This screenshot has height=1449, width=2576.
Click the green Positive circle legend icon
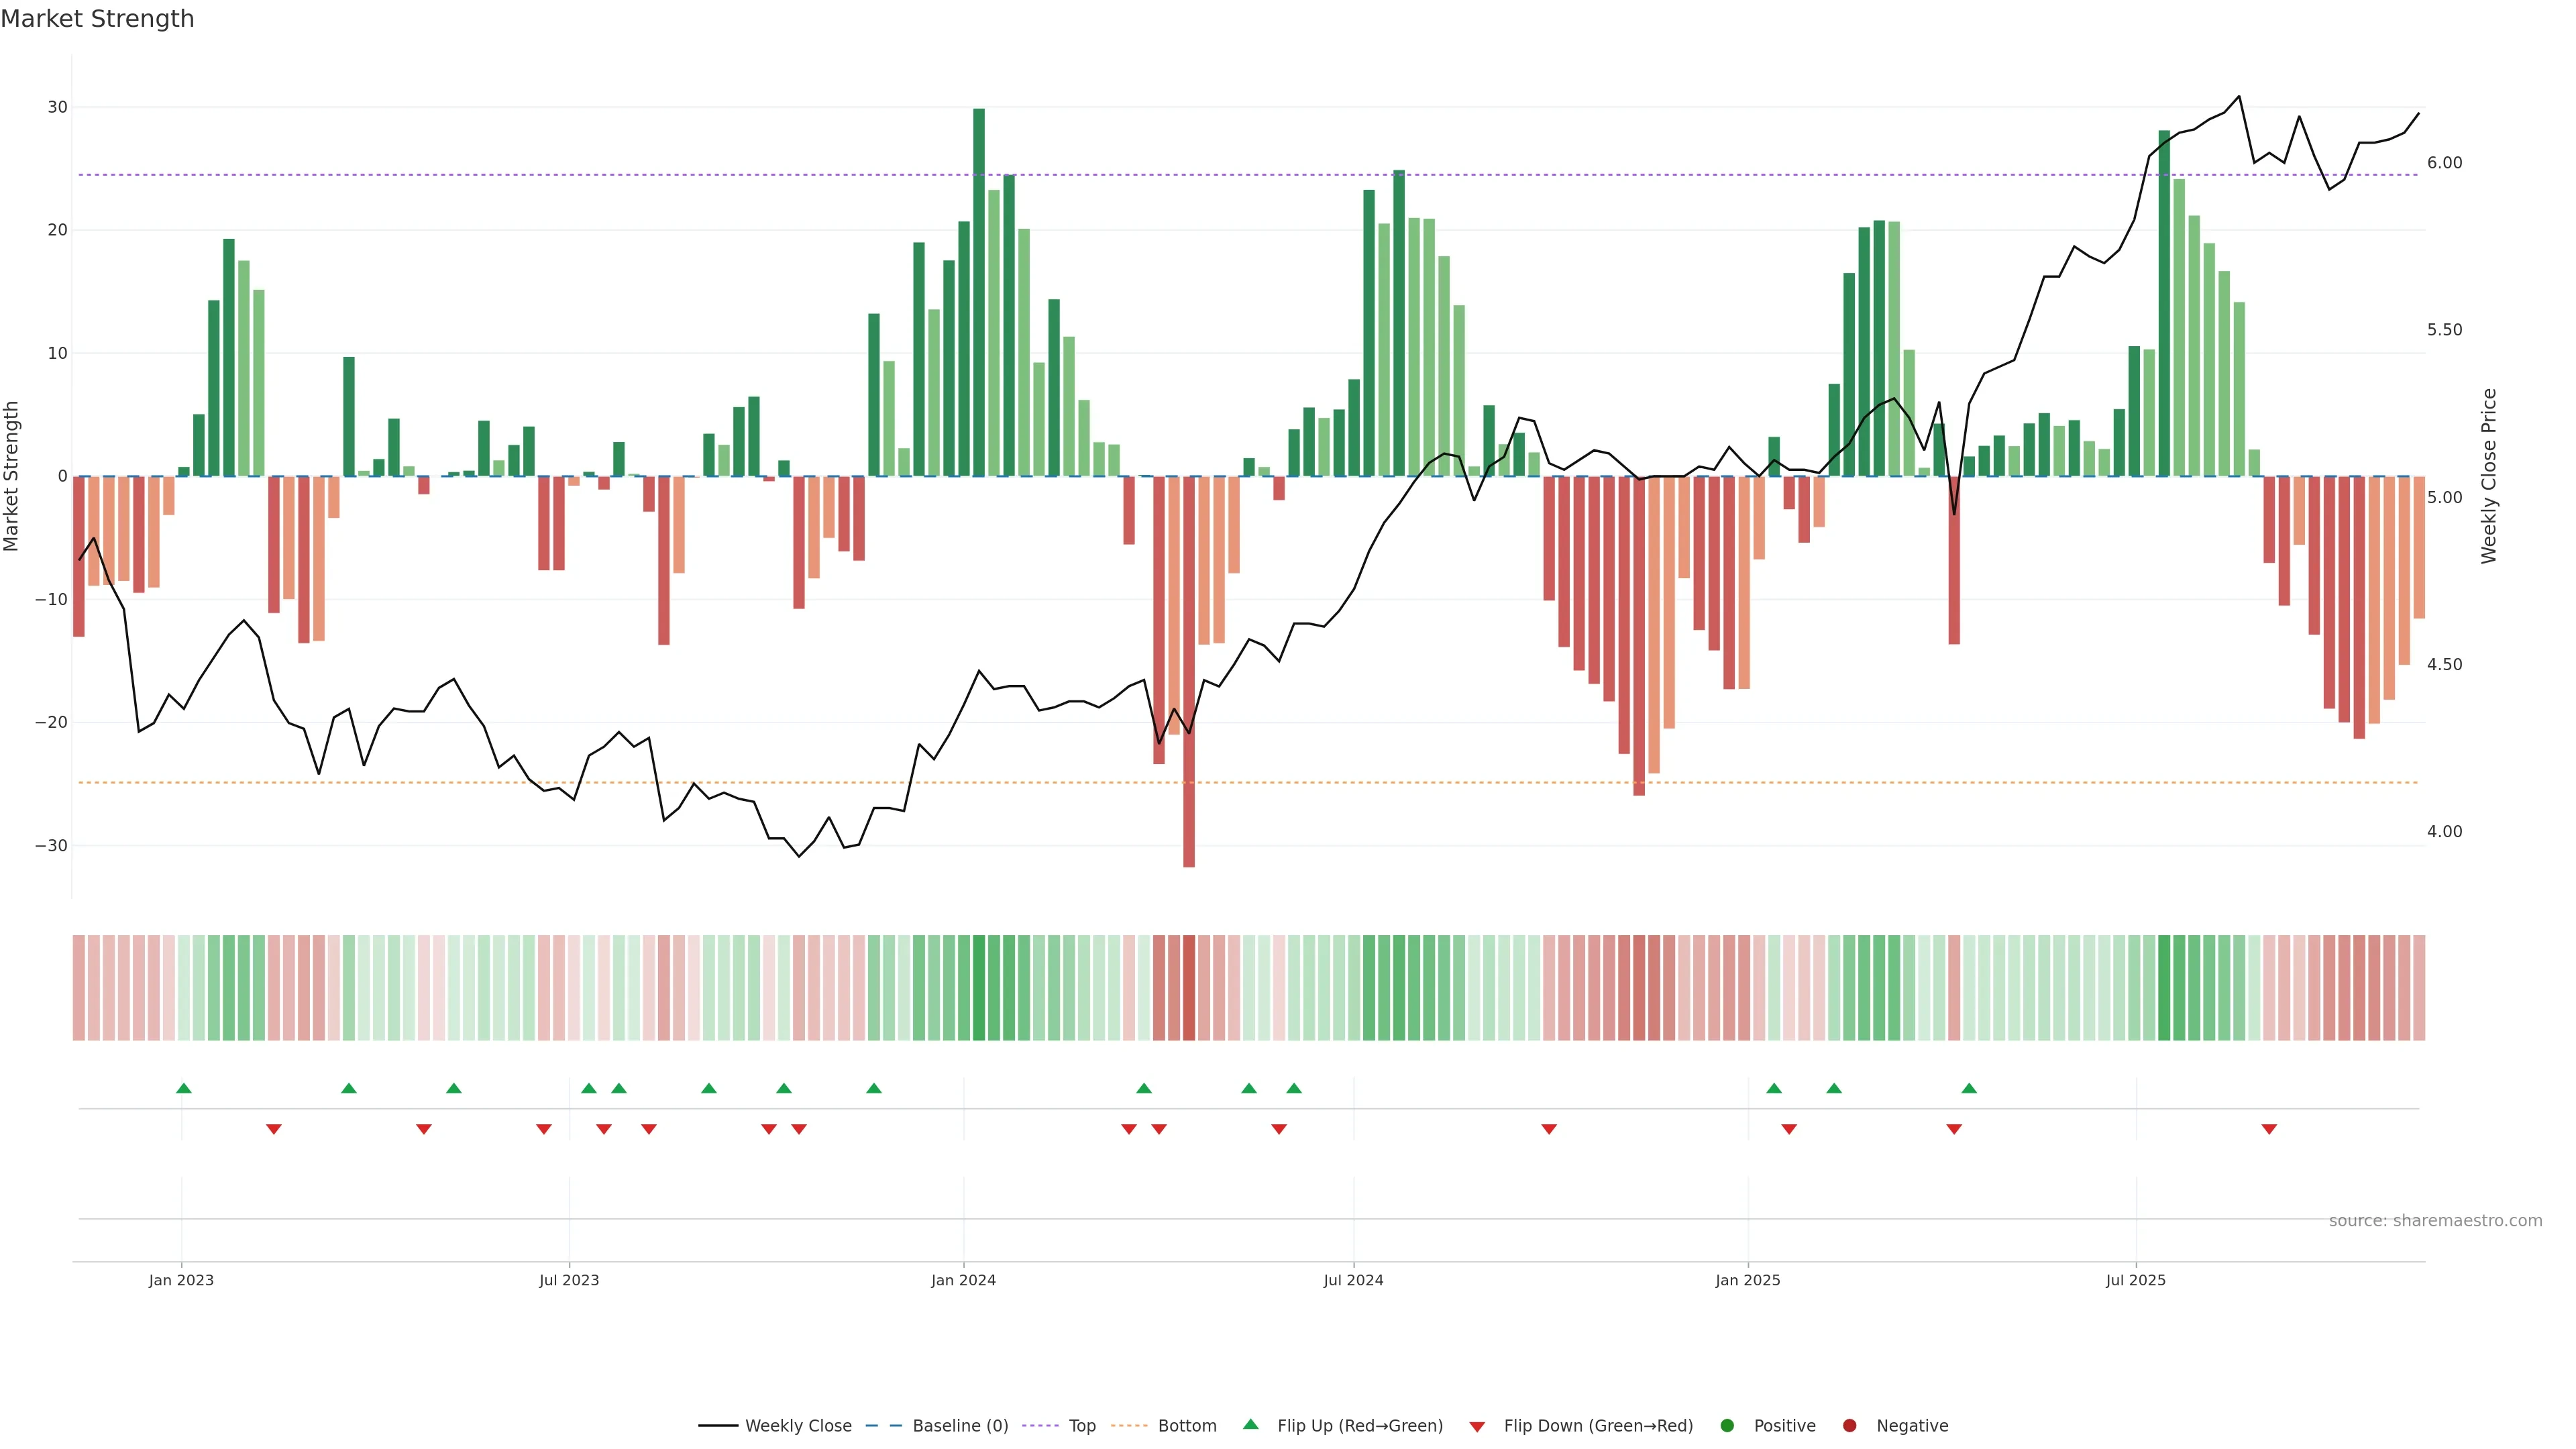1727,1426
